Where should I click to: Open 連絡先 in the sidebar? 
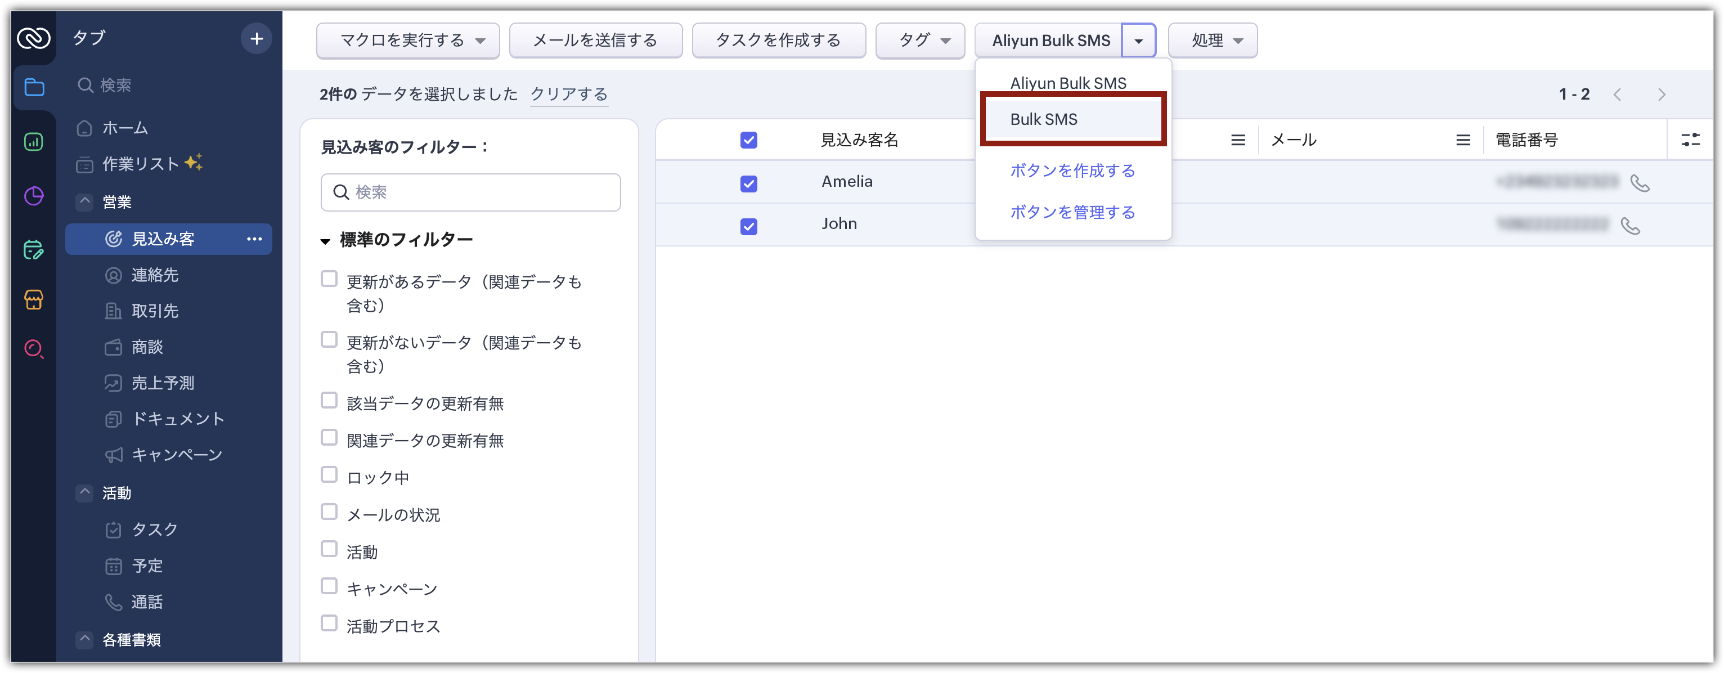(x=155, y=275)
